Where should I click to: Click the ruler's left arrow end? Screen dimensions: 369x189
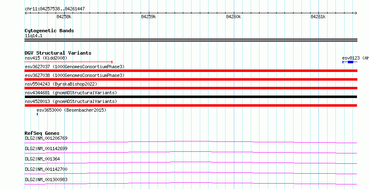pyautogui.click(x=26, y=13)
